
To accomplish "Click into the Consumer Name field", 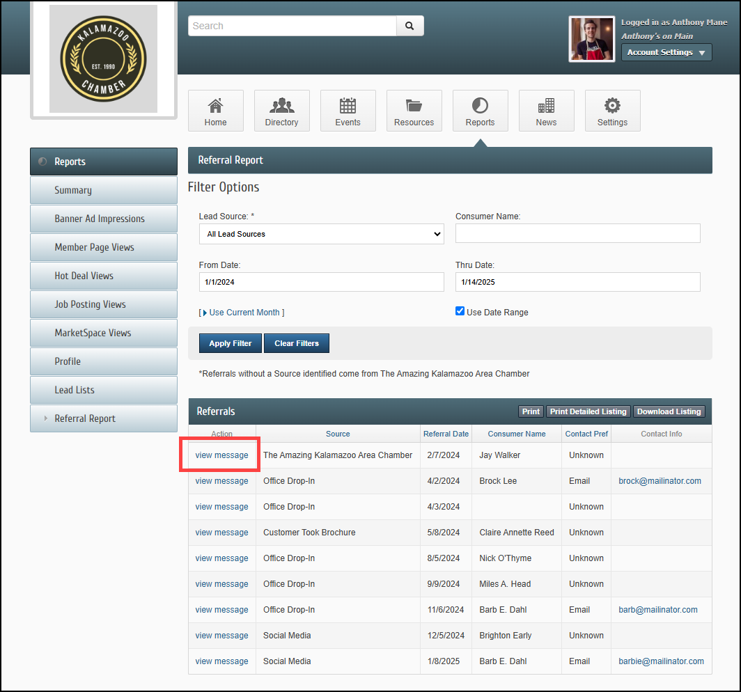I will tap(577, 234).
